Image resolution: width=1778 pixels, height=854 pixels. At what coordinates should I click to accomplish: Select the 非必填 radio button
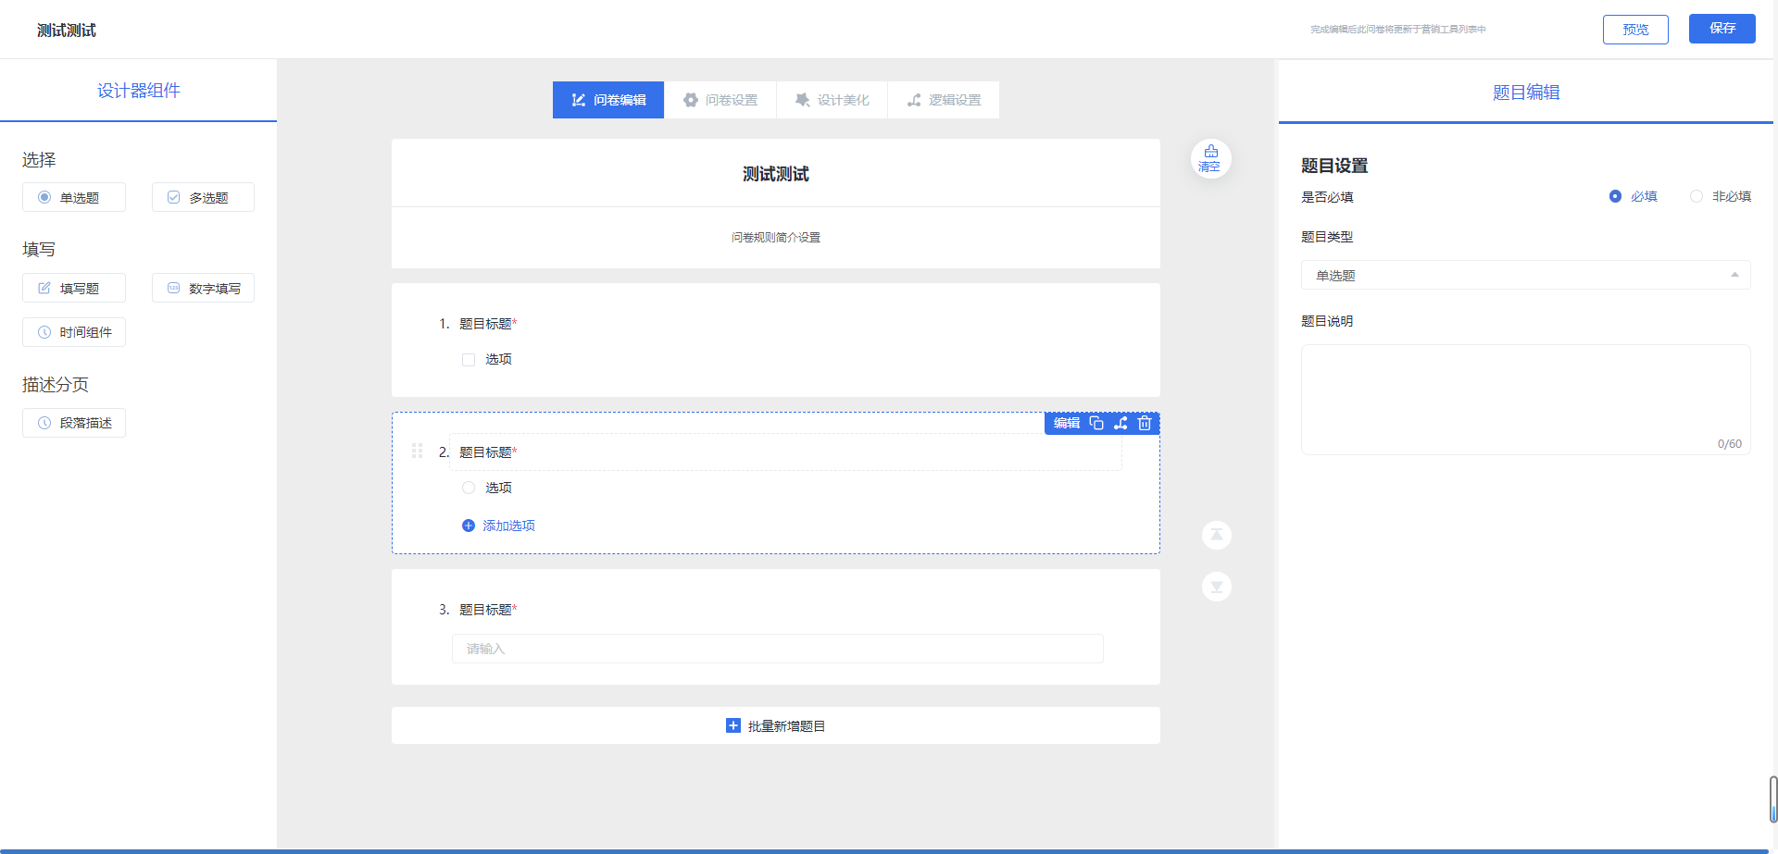(x=1697, y=196)
